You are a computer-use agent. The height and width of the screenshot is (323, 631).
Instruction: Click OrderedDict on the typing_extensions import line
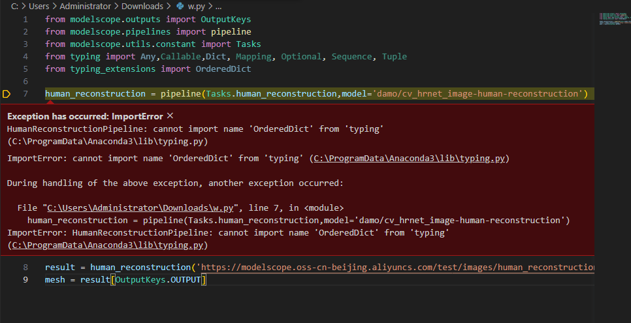[223, 69]
